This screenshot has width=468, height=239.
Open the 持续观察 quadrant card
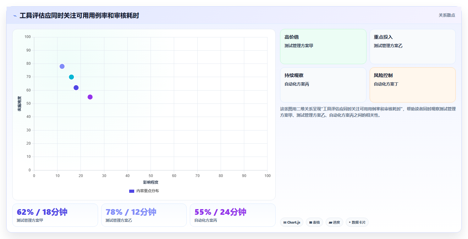point(323,85)
